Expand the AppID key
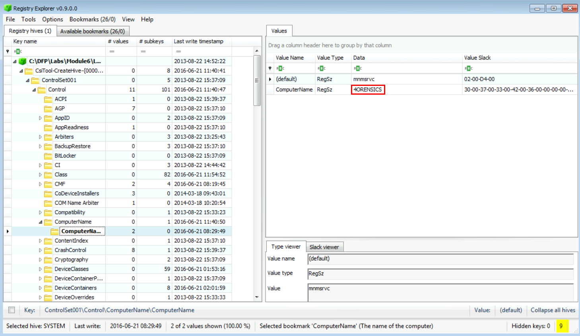This screenshot has width=580, height=336. [40, 118]
